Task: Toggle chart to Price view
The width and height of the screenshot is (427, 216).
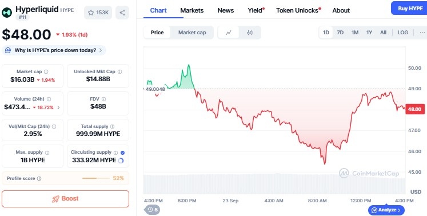Action: [x=157, y=33]
